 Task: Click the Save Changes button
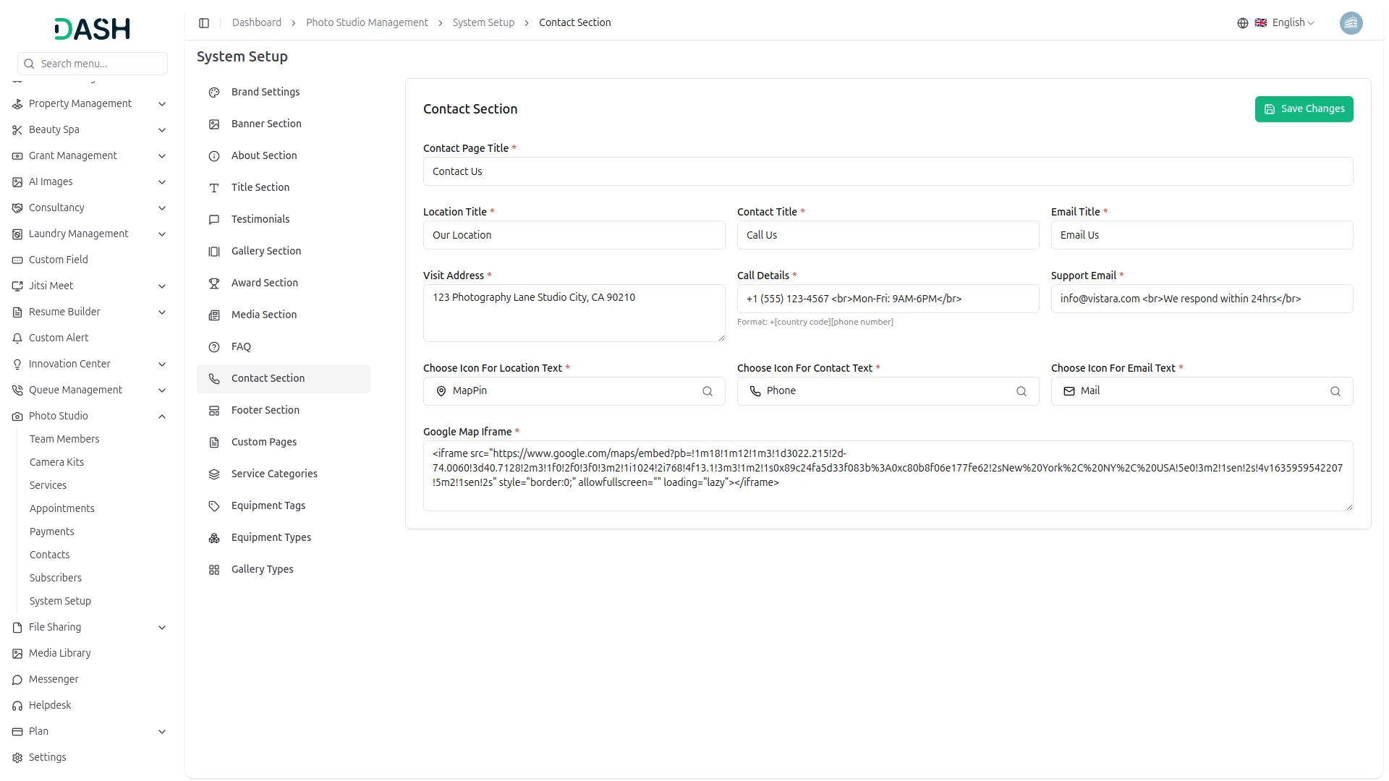click(1304, 108)
